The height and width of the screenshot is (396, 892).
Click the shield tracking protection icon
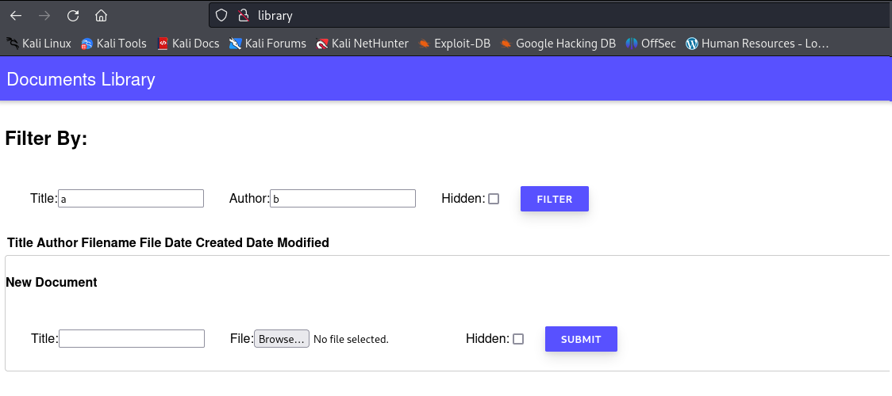point(221,15)
